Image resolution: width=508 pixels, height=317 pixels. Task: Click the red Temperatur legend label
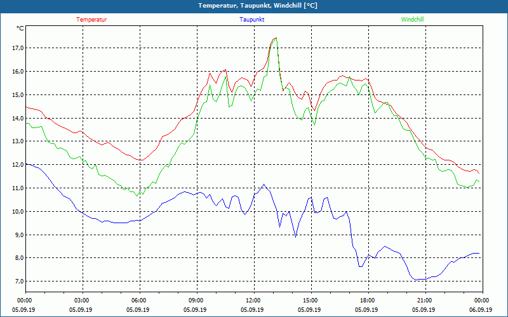pos(91,20)
